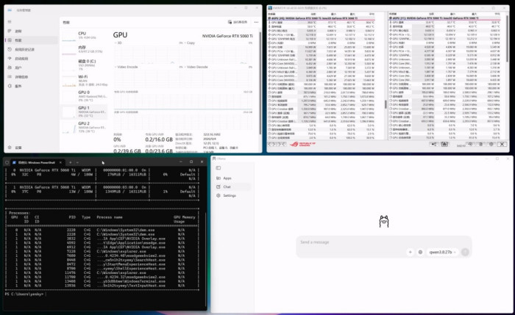Select GPU 2 NVIDIA GeForce entry
Image resolution: width=515 pixels, height=315 pixels.
click(x=85, y=127)
